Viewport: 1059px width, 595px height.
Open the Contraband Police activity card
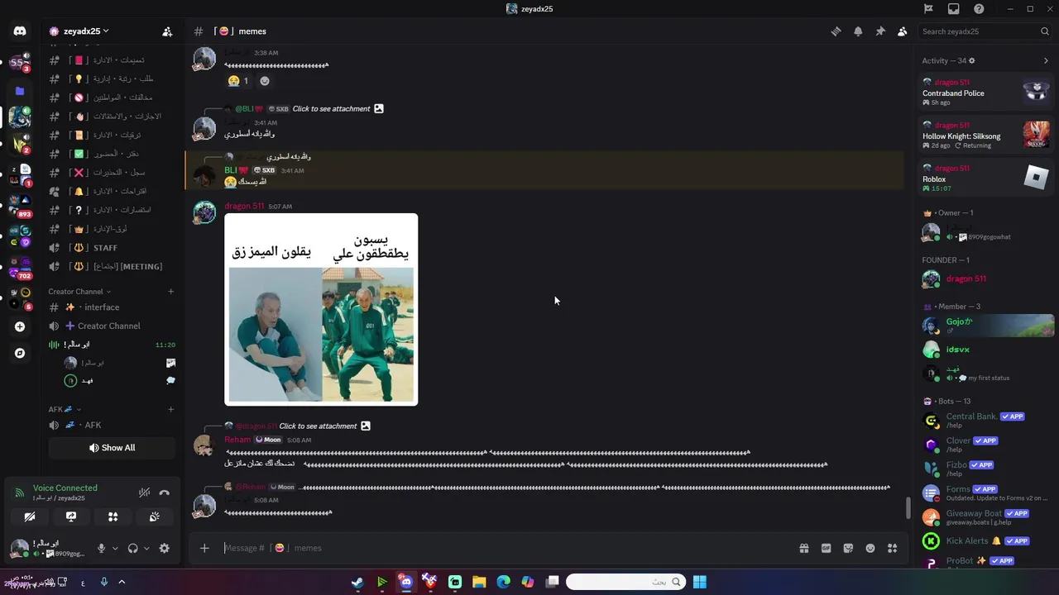pyautogui.click(x=986, y=93)
